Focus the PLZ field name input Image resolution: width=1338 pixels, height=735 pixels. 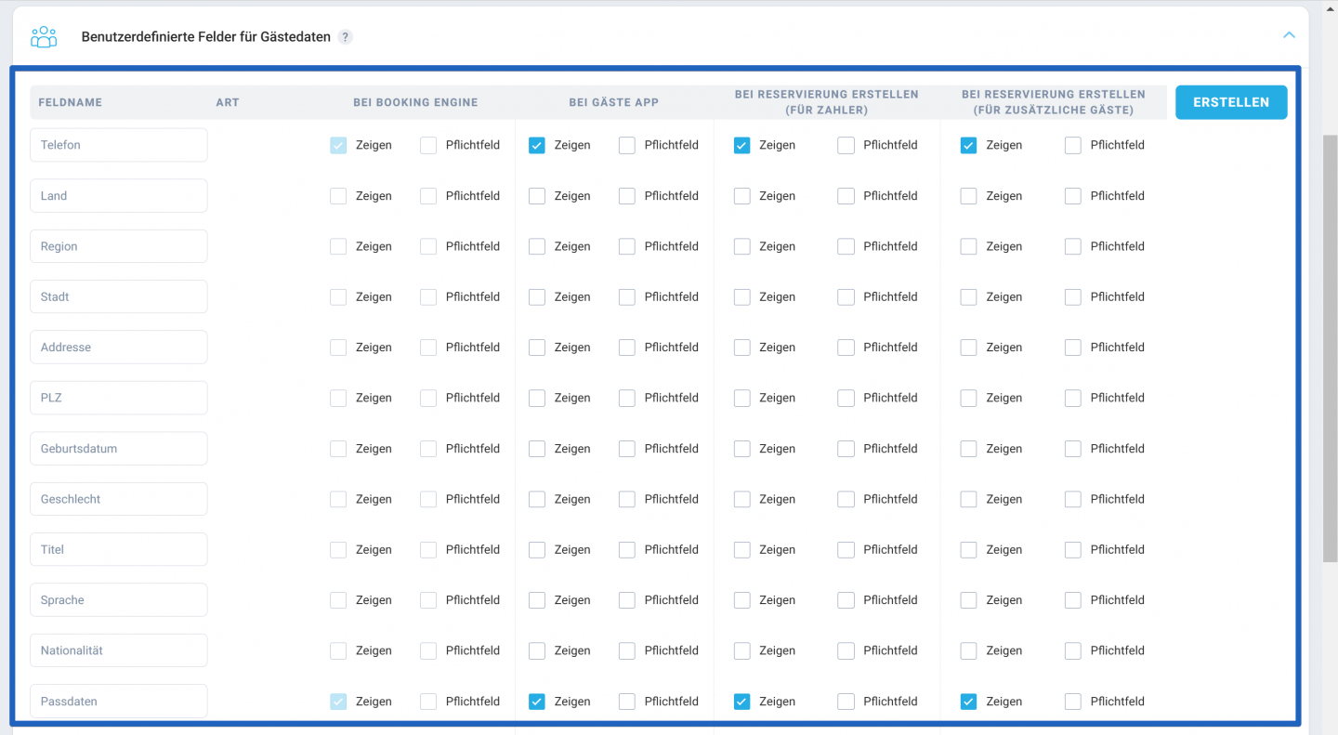coord(119,398)
